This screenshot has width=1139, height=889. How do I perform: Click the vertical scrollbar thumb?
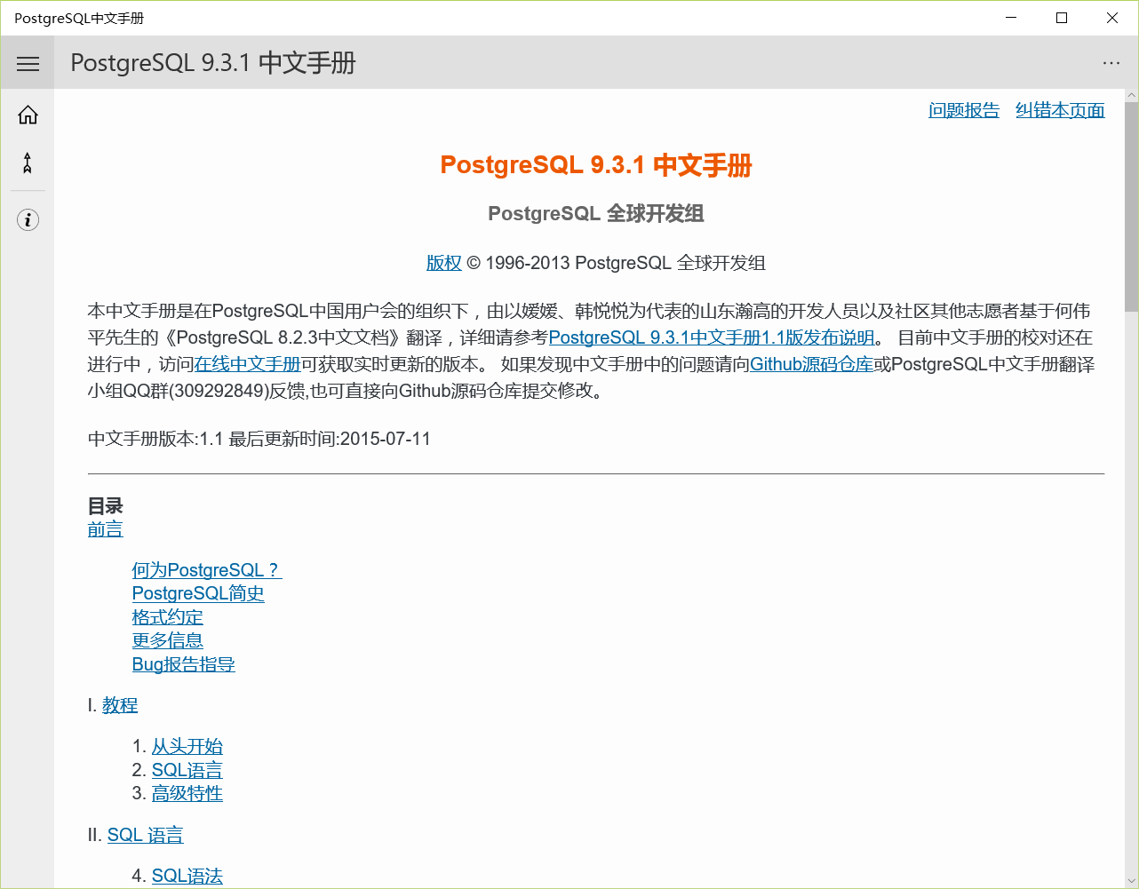pyautogui.click(x=1131, y=207)
